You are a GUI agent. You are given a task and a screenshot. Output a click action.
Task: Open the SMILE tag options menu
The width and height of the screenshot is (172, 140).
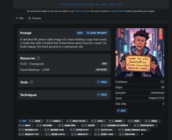click(159, 121)
